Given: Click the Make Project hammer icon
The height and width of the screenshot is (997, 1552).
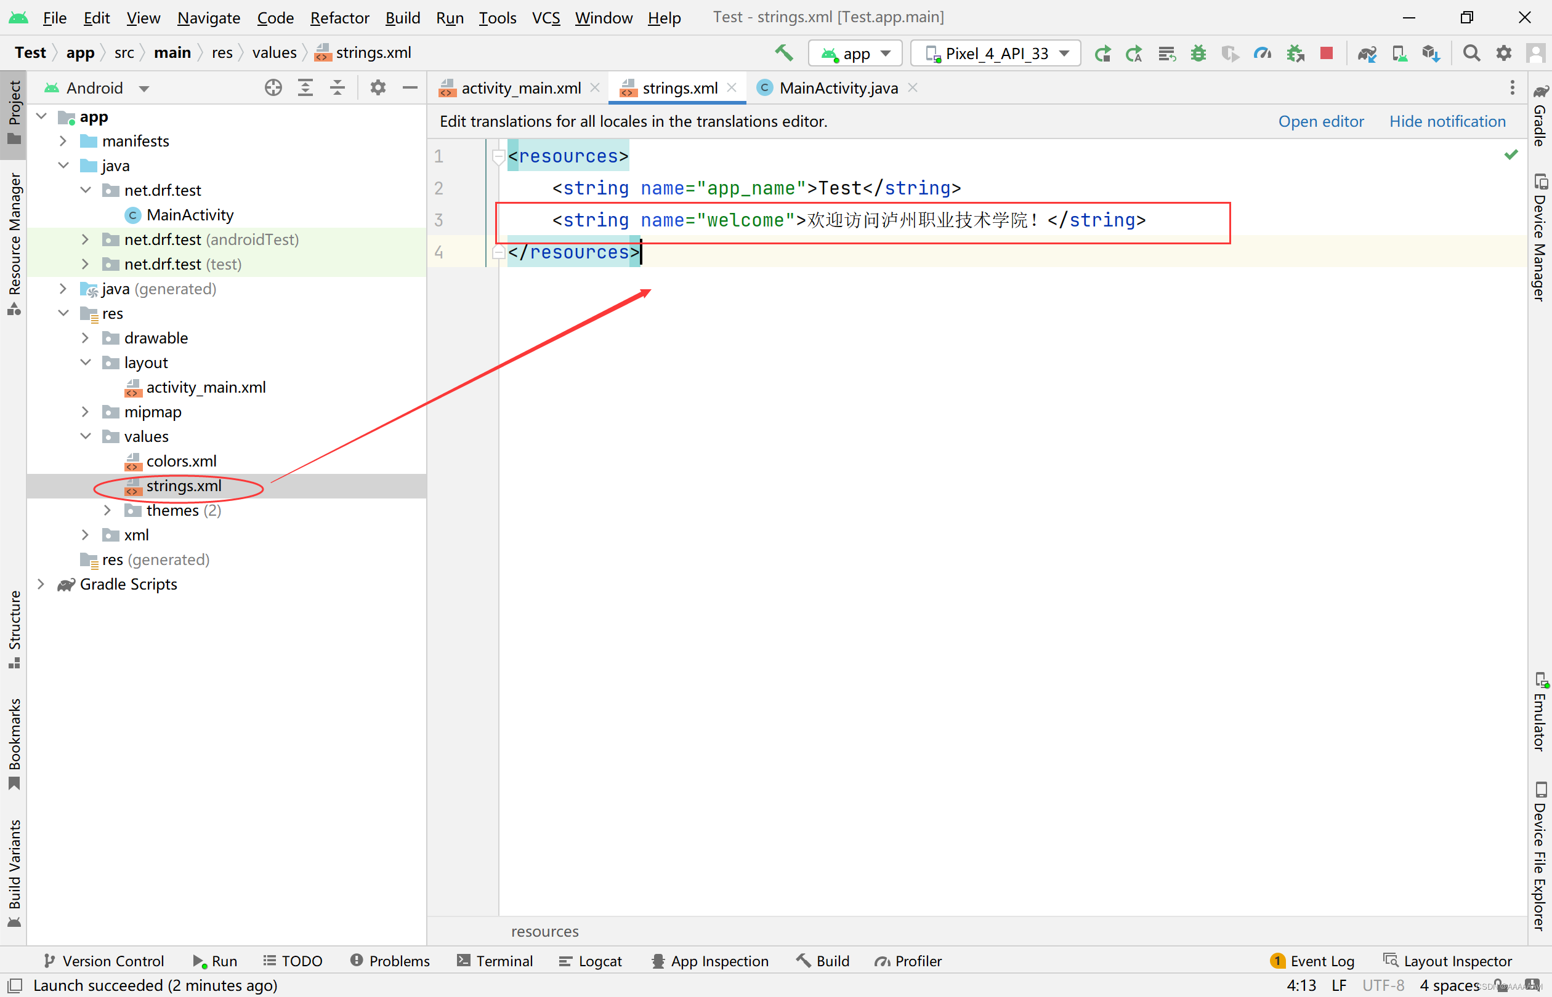Looking at the screenshot, I should pos(783,53).
